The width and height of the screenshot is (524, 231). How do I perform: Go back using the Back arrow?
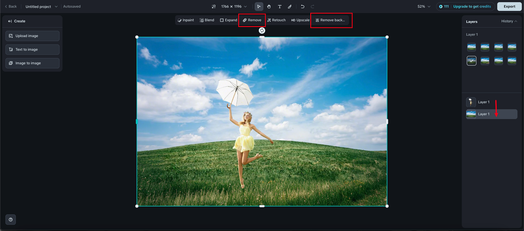11,7
